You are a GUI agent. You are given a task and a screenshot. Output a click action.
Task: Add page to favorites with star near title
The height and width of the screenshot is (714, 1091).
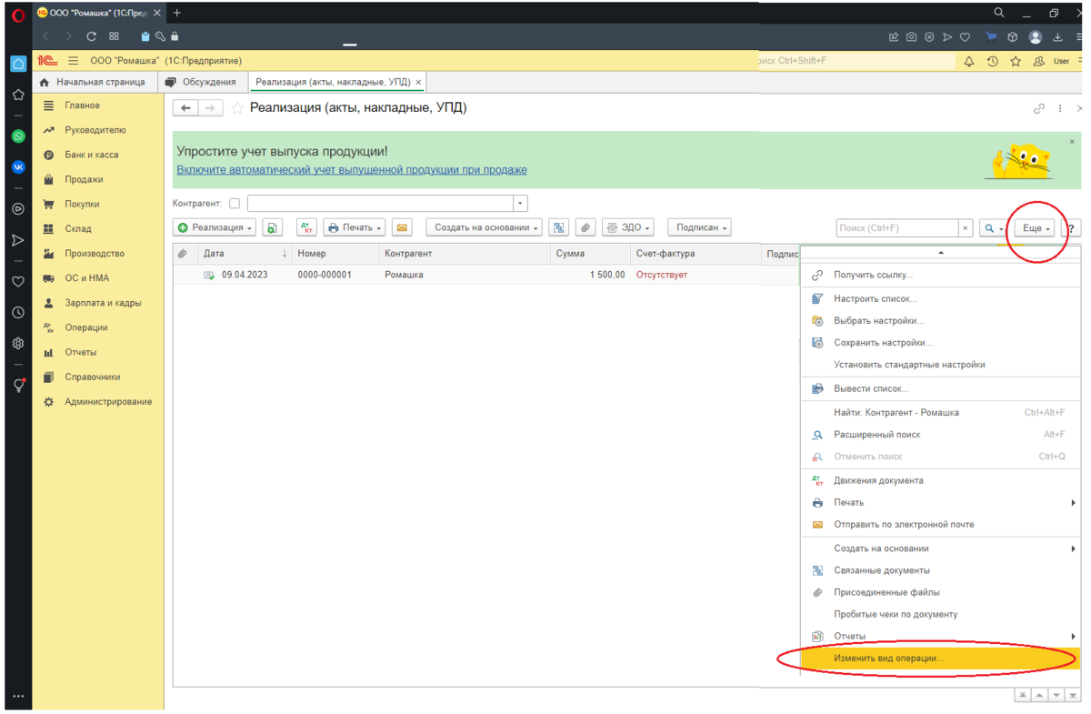coord(237,108)
